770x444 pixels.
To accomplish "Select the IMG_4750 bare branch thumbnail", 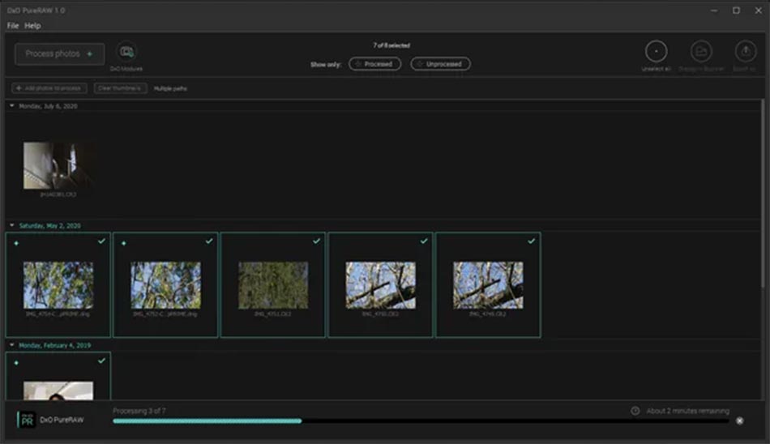I will click(x=381, y=285).
